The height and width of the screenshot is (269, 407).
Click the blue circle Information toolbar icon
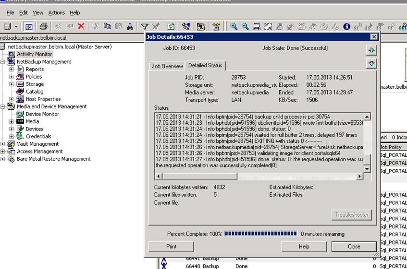(346, 26)
